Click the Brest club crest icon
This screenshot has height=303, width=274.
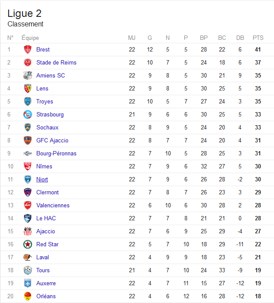[x=28, y=49]
